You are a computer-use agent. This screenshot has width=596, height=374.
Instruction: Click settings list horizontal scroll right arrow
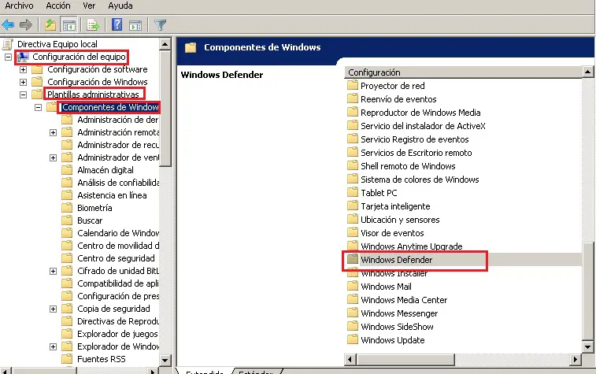coord(576,359)
